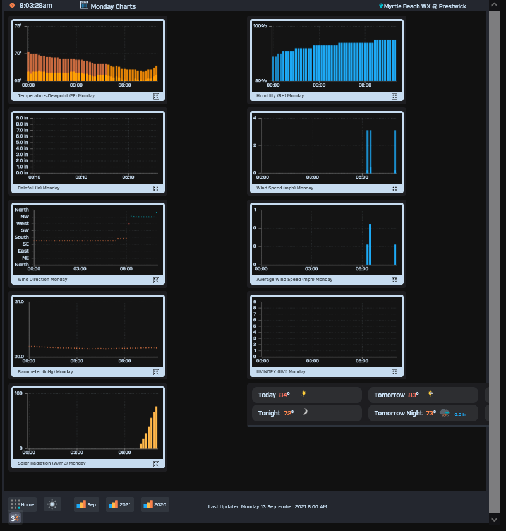
Task: Click the Rainfall (in) Monday caption
Action: 39,188
